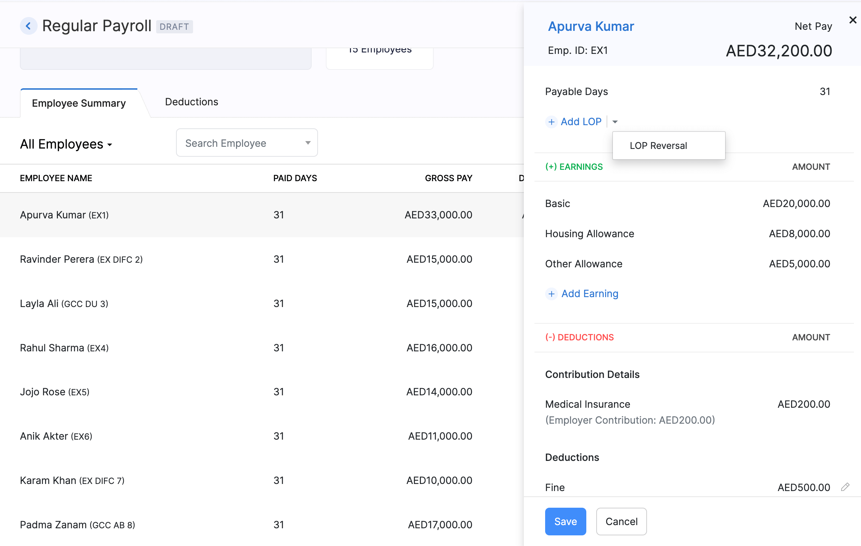The width and height of the screenshot is (861, 546).
Task: Click the Add LOP link text
Action: point(581,122)
